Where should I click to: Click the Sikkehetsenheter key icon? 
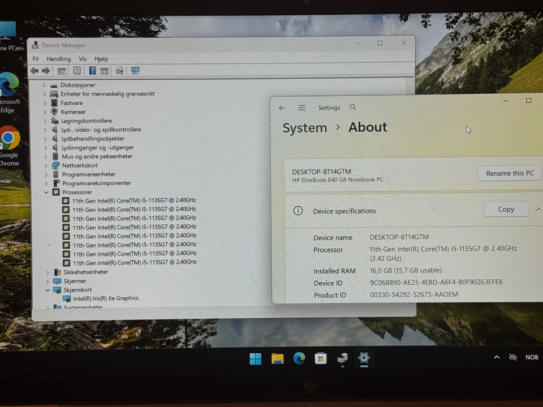coord(57,272)
